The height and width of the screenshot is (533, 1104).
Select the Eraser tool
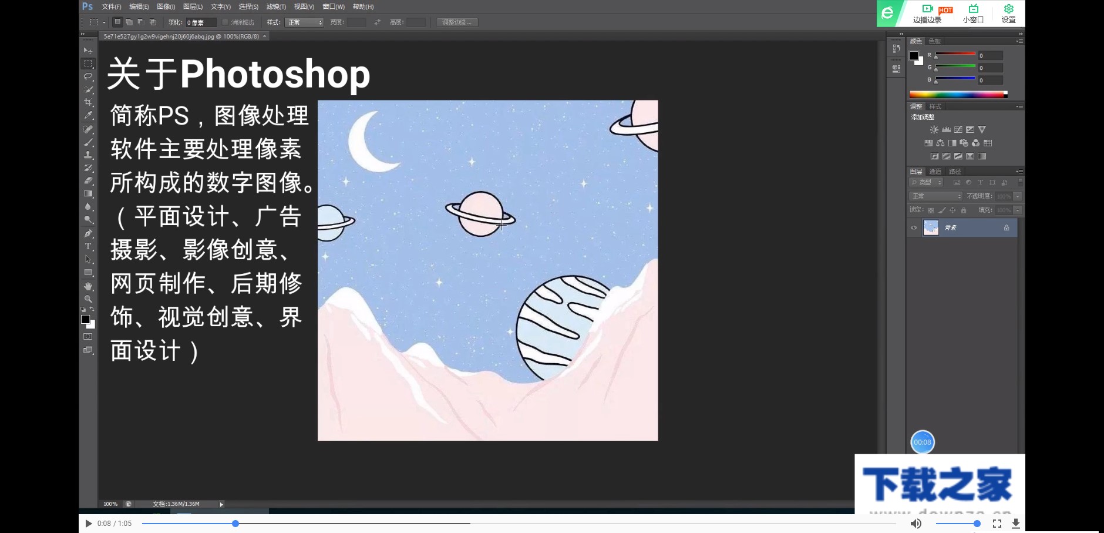pyautogui.click(x=88, y=181)
